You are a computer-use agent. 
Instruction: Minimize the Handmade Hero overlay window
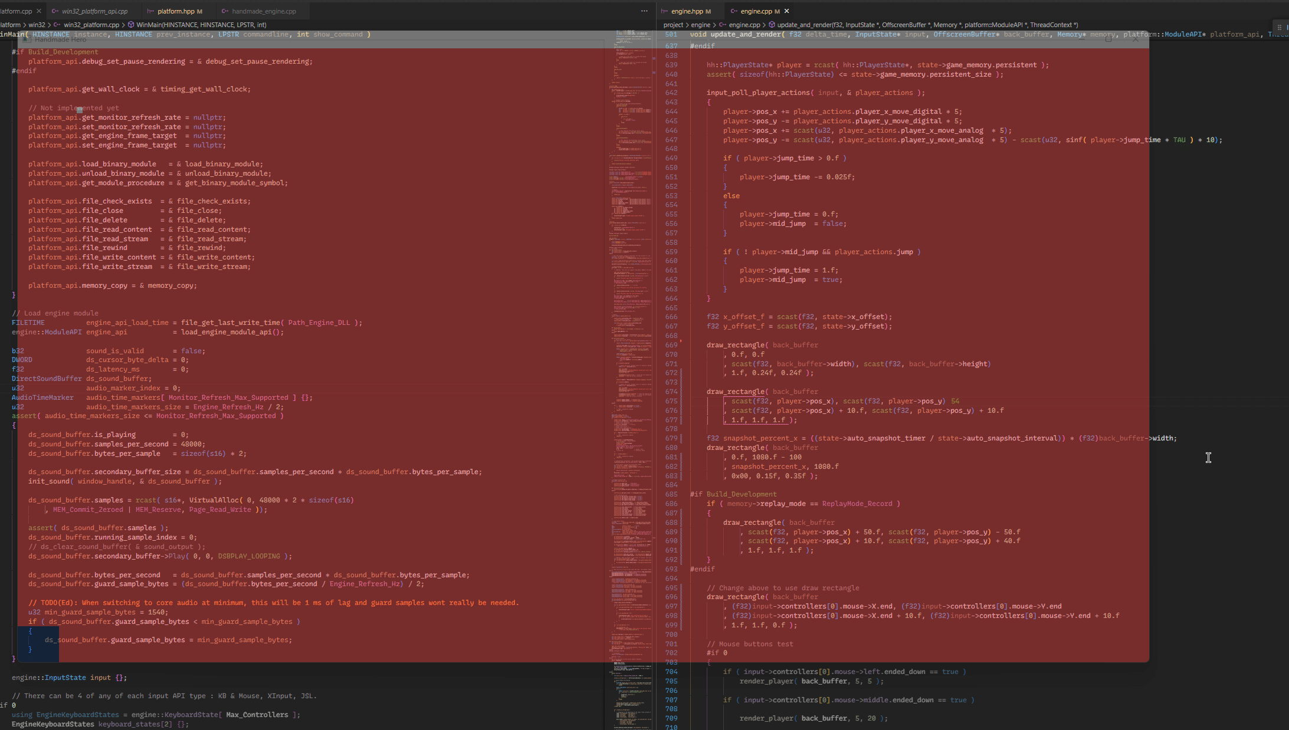point(1081,40)
